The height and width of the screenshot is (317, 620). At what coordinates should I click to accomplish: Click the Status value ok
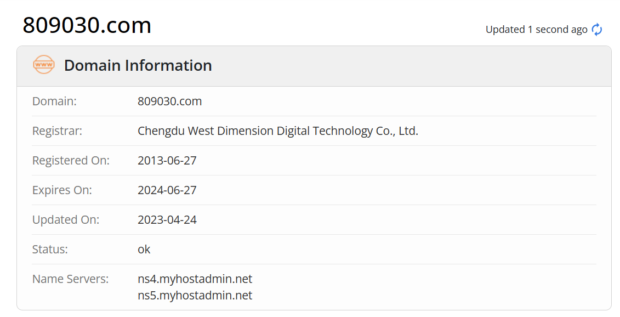(x=144, y=249)
